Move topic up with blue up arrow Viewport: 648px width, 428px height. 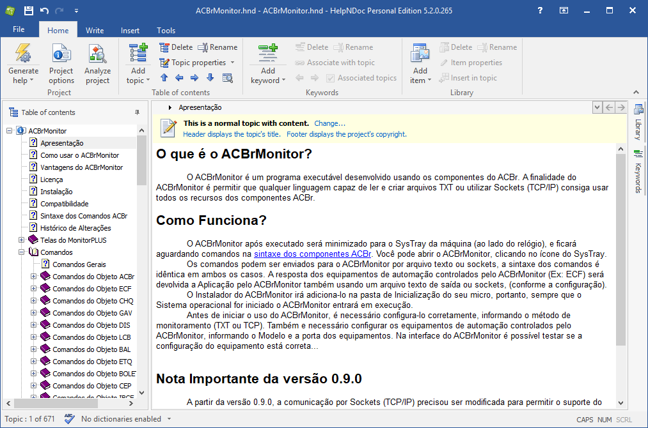(x=164, y=77)
